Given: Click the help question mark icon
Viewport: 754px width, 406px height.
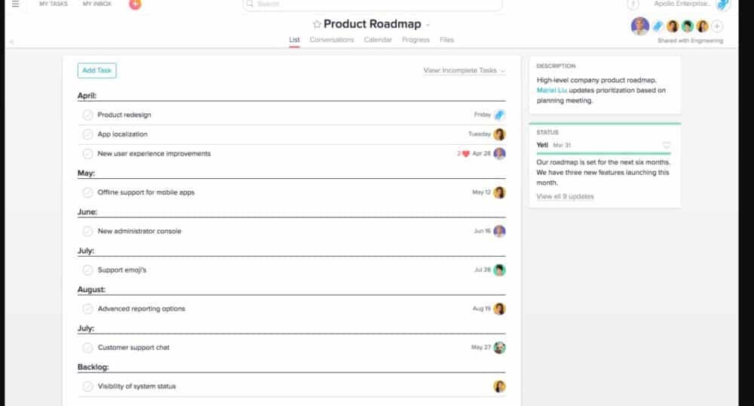Looking at the screenshot, I should (633, 5).
